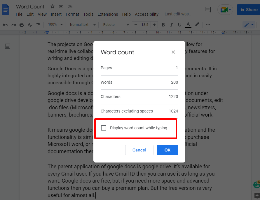The width and height of the screenshot is (260, 200).
Task: Toggle italic formatting
Action: 172,25
